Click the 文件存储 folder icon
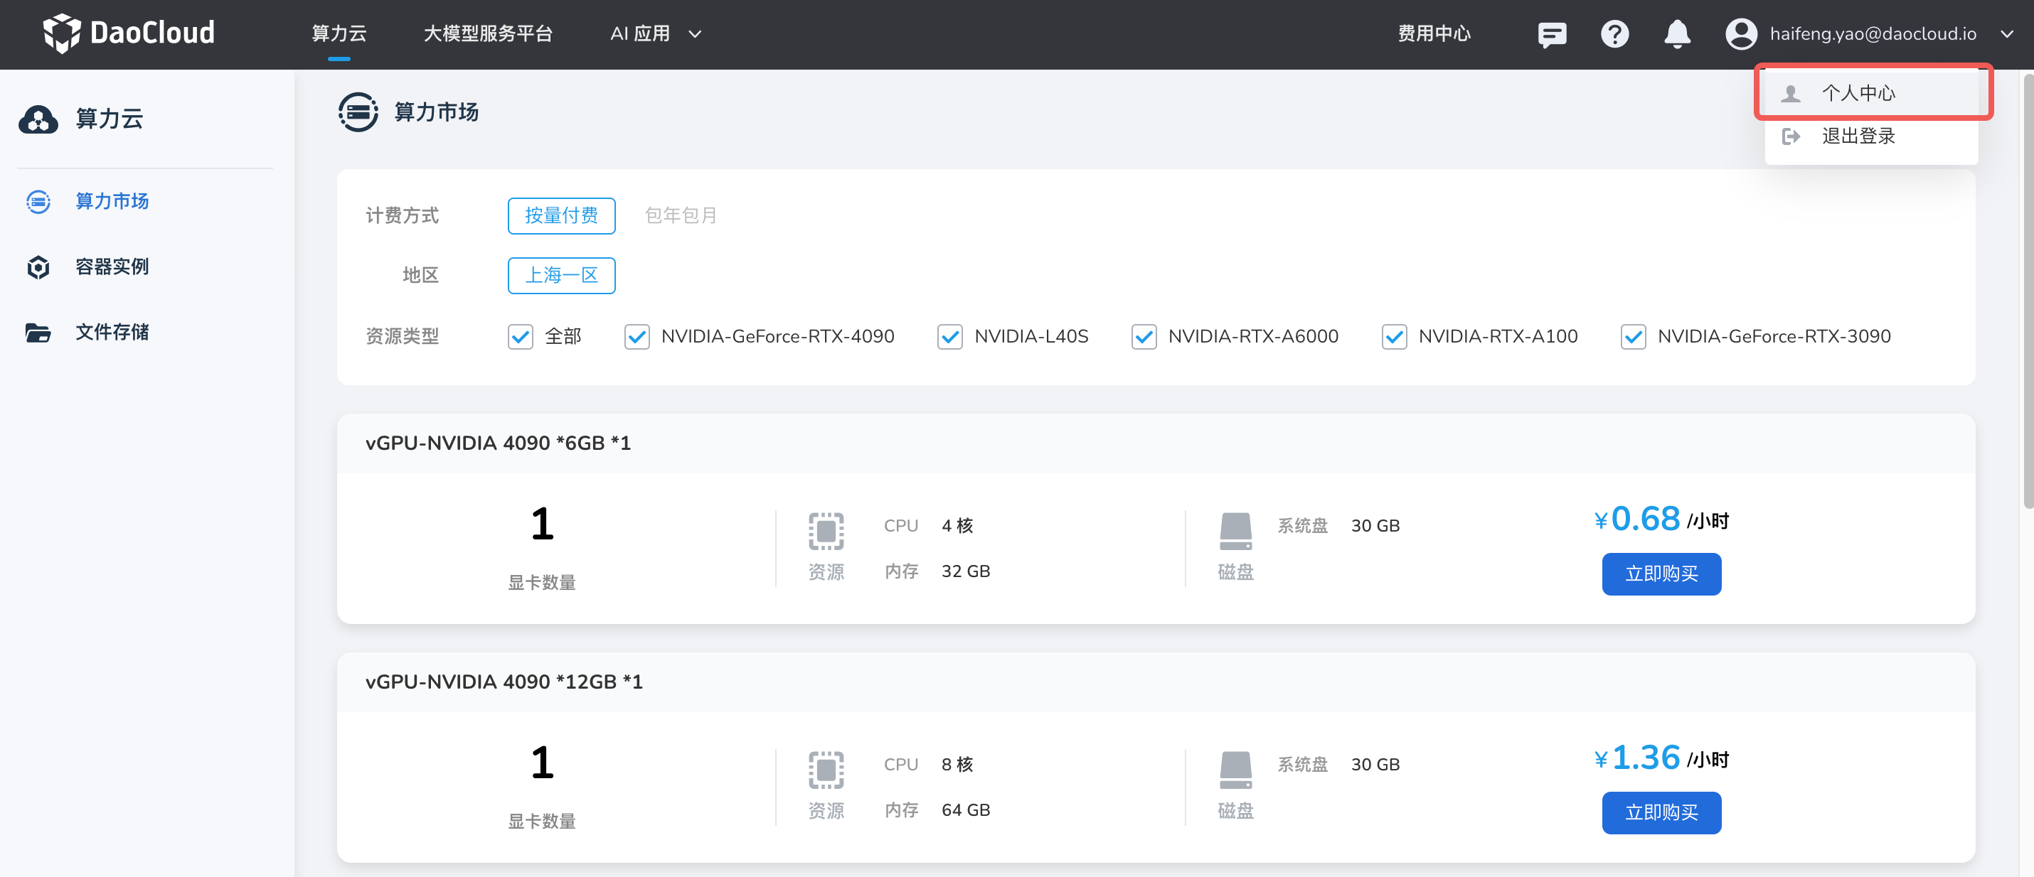This screenshot has height=877, width=2034. point(38,333)
